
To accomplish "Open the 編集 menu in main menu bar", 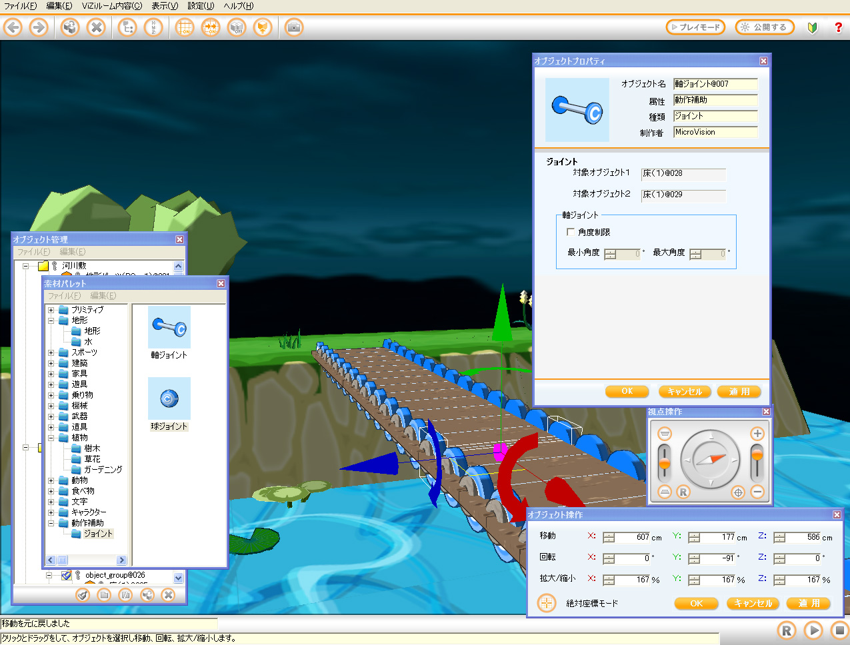I will click(59, 6).
